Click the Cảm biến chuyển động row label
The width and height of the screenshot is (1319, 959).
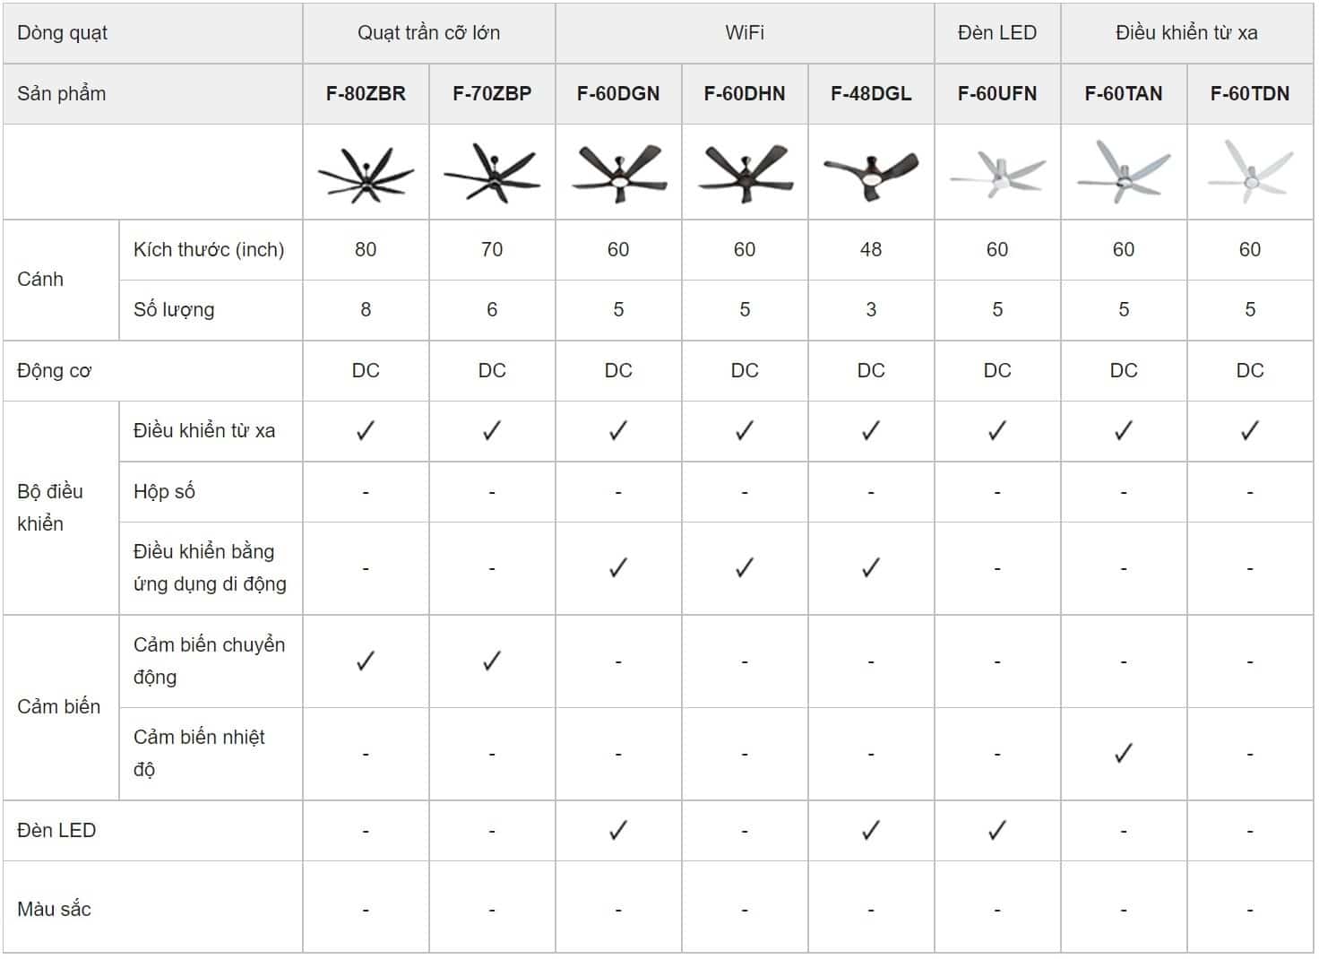click(x=209, y=661)
